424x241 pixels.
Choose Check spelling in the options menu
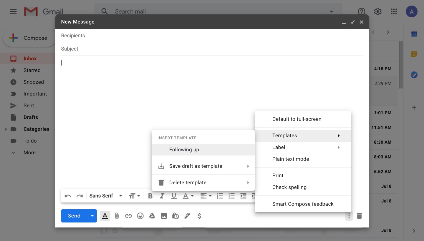pyautogui.click(x=289, y=187)
